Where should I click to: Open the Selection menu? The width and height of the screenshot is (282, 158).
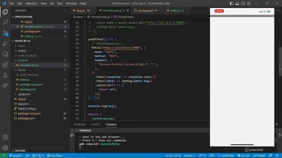(31, 3)
